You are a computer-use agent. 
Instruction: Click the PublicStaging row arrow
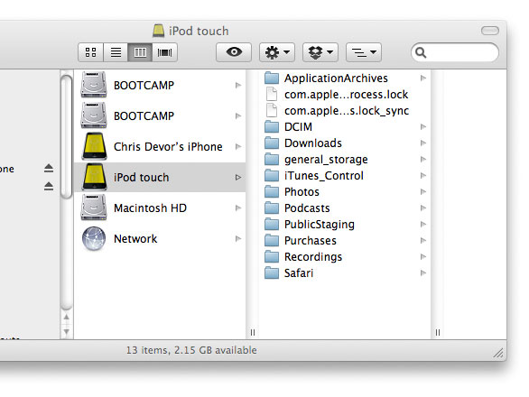[423, 225]
